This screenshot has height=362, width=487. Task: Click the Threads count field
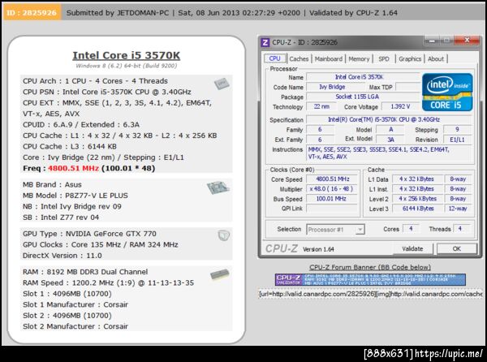[x=461, y=229]
